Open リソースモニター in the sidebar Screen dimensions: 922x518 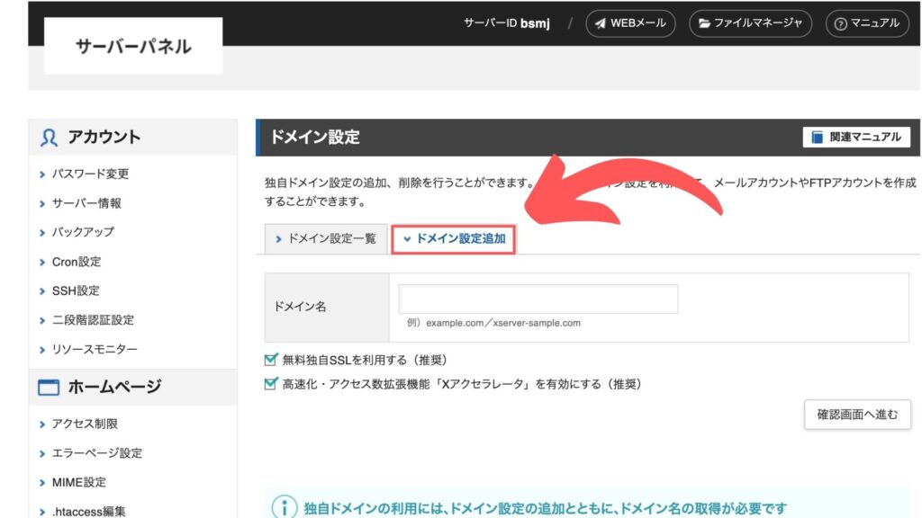pos(95,350)
